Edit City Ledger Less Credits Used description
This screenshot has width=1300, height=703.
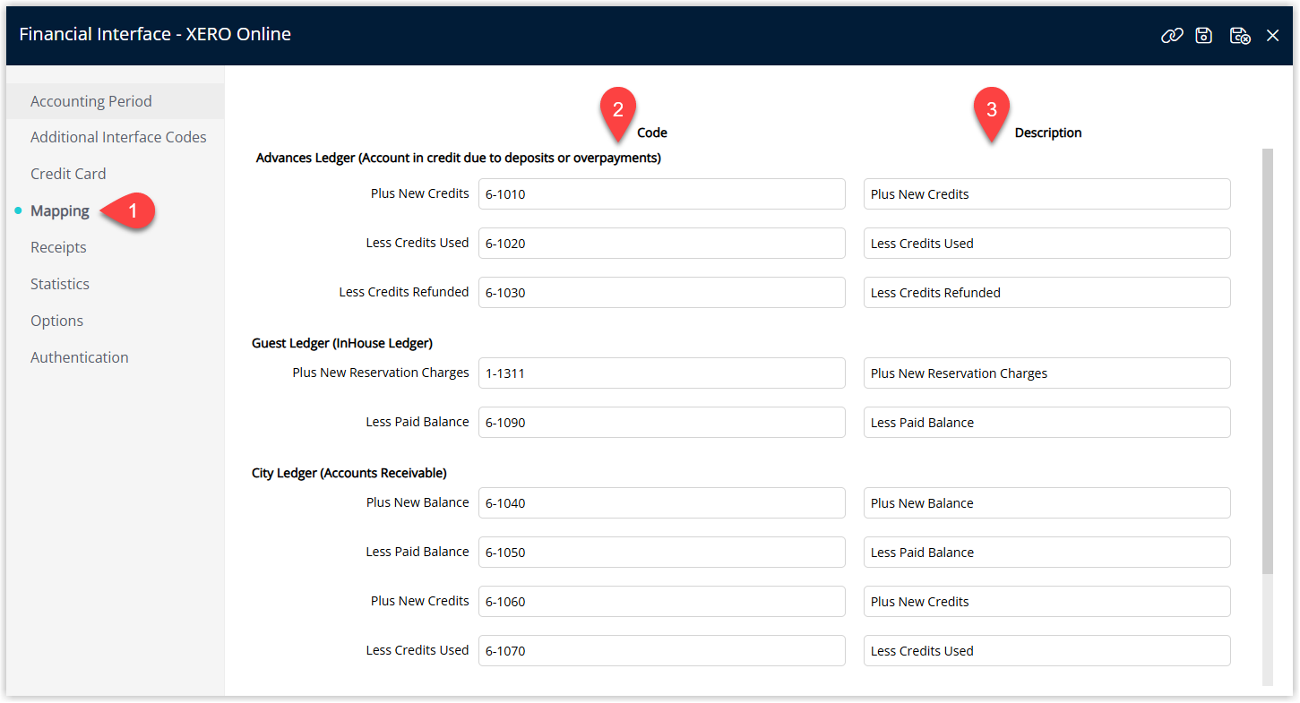1047,650
